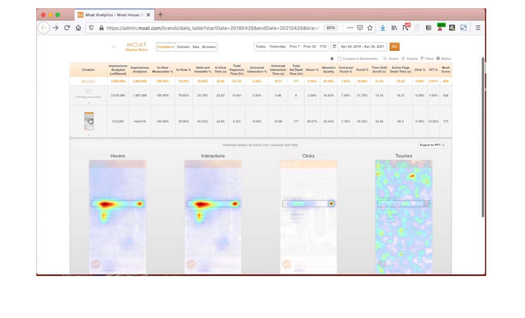
Task: Click the 80% zoom level indicator
Action: pyautogui.click(x=331, y=28)
